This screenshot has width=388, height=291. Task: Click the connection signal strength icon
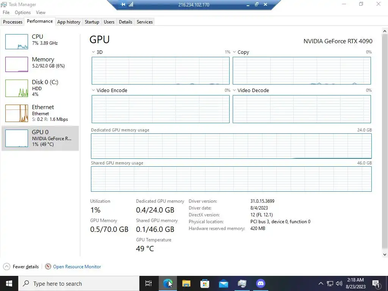tap(131, 5)
